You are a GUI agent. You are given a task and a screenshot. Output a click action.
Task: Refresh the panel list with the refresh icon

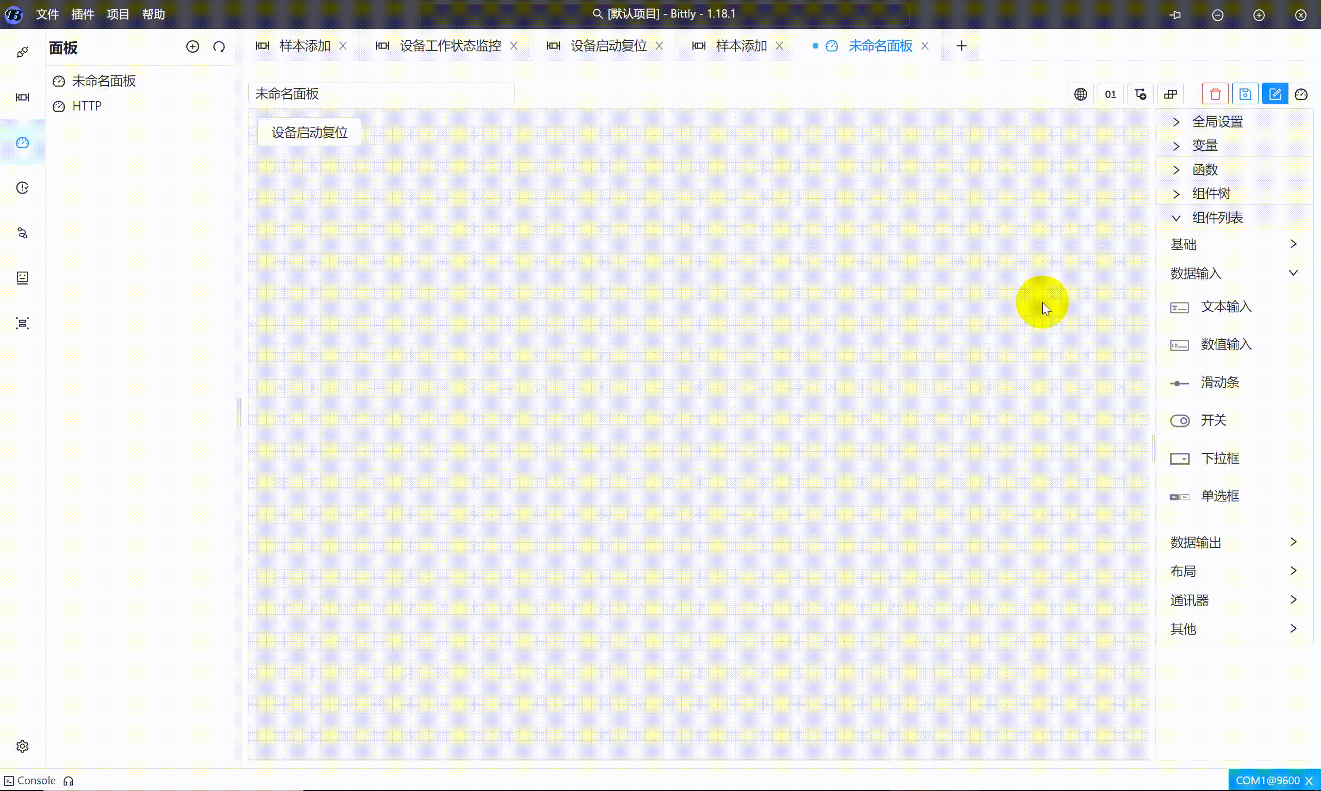tap(219, 46)
